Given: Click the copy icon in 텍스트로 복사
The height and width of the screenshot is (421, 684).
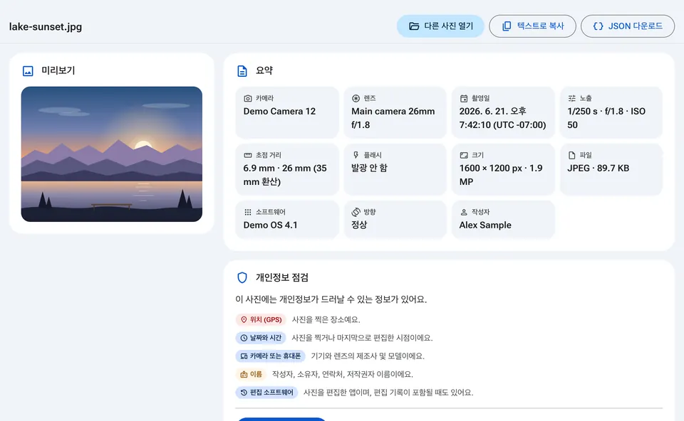Looking at the screenshot, I should [507, 26].
